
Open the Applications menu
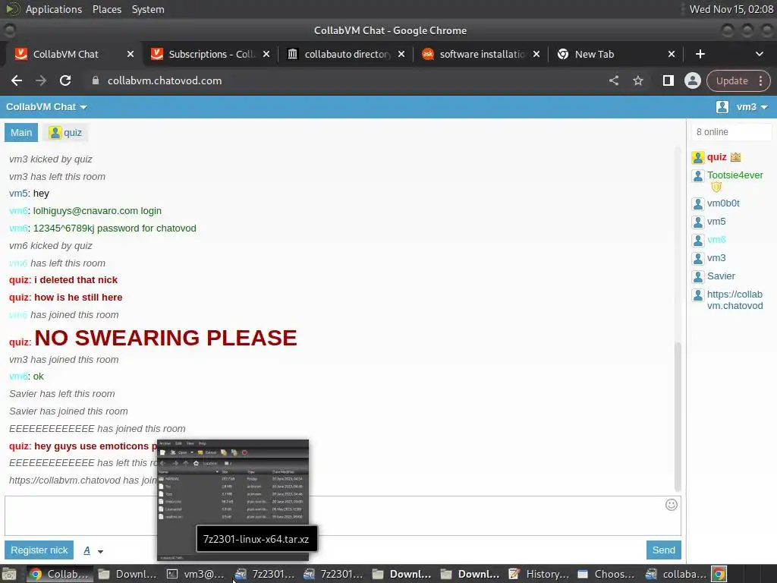(54, 9)
